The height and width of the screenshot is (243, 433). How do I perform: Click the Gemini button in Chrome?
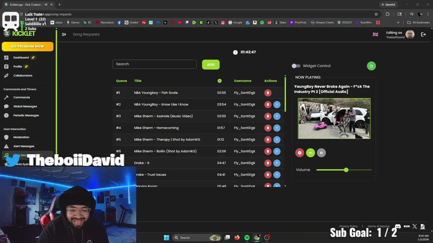click(x=388, y=5)
